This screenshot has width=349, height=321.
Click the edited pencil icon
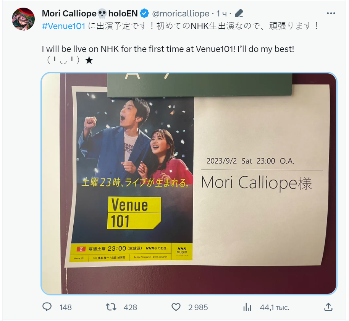point(239,13)
